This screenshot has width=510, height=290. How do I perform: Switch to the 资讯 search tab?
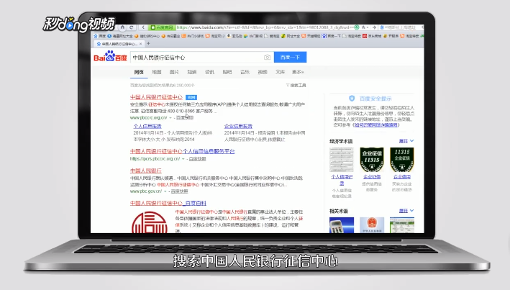(x=209, y=72)
